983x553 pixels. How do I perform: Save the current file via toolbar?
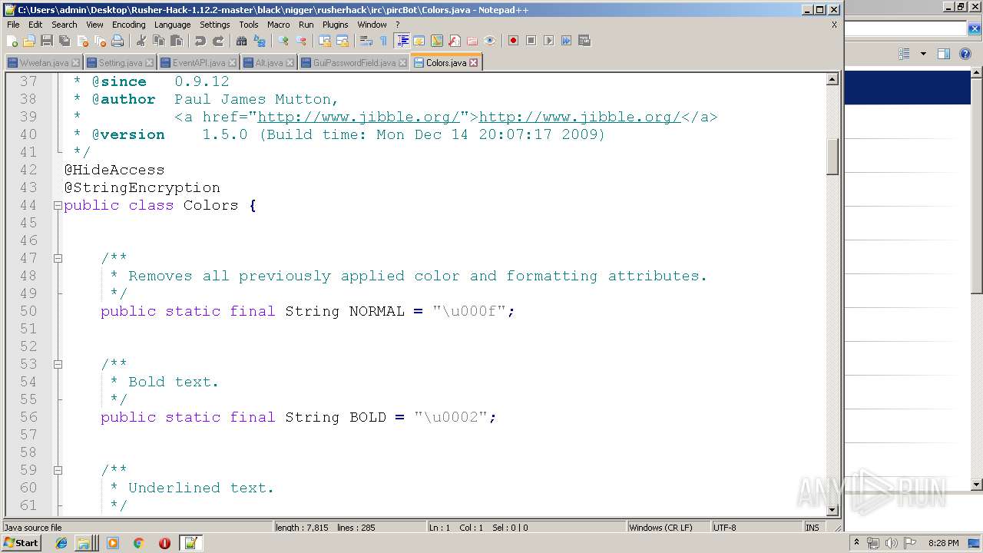click(47, 41)
